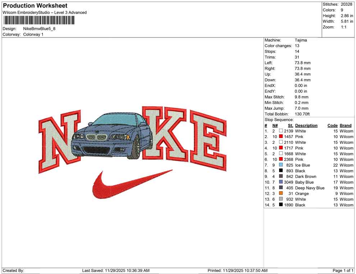Check the White color box for stop 5
356x274 pixels.
(281, 154)
